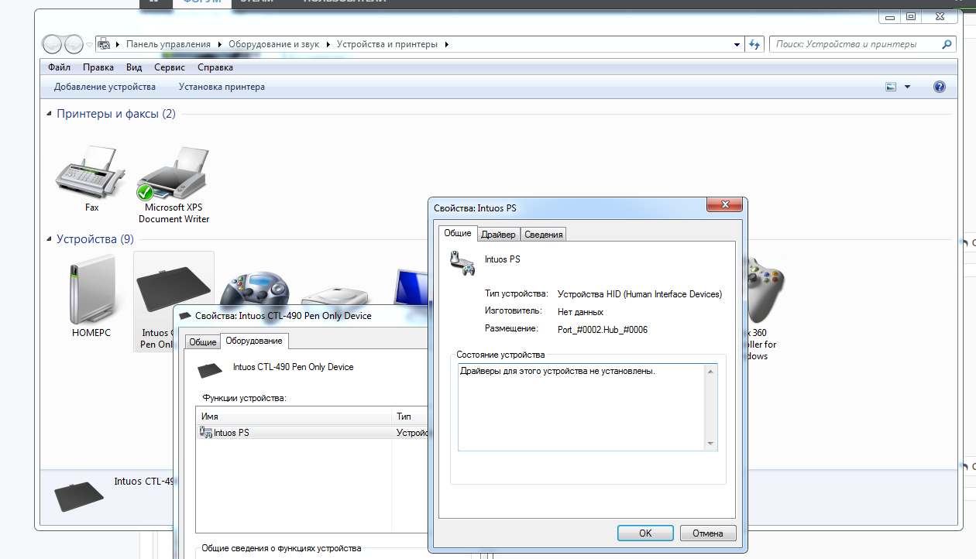Open the address bar history dropdown

pos(737,44)
